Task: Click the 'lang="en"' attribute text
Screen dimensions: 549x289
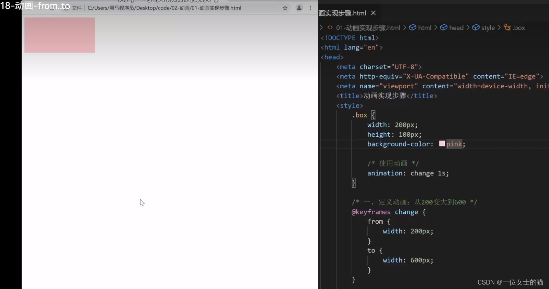Action: click(x=361, y=47)
